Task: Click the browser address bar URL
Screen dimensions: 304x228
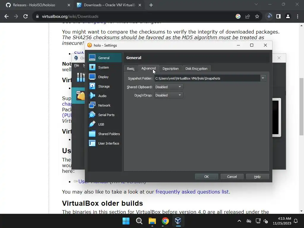Action: click(x=70, y=17)
